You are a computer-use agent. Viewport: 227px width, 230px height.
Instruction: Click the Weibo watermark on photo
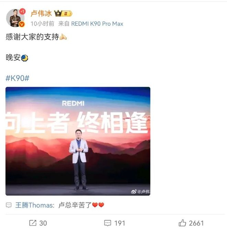[x=140, y=191]
